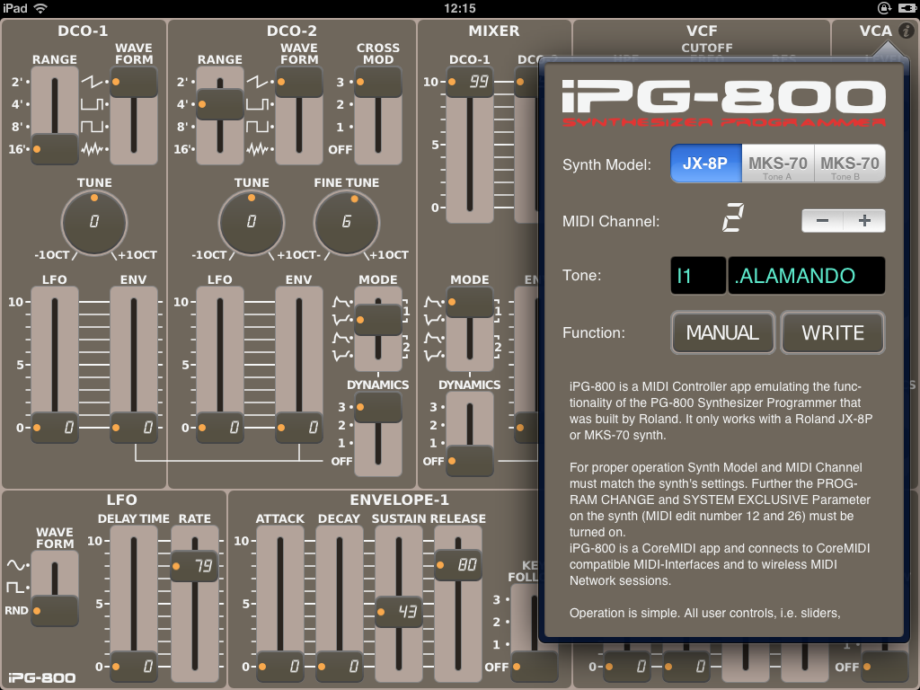Tap the WRITE function button
920x690 pixels.
pos(833,332)
